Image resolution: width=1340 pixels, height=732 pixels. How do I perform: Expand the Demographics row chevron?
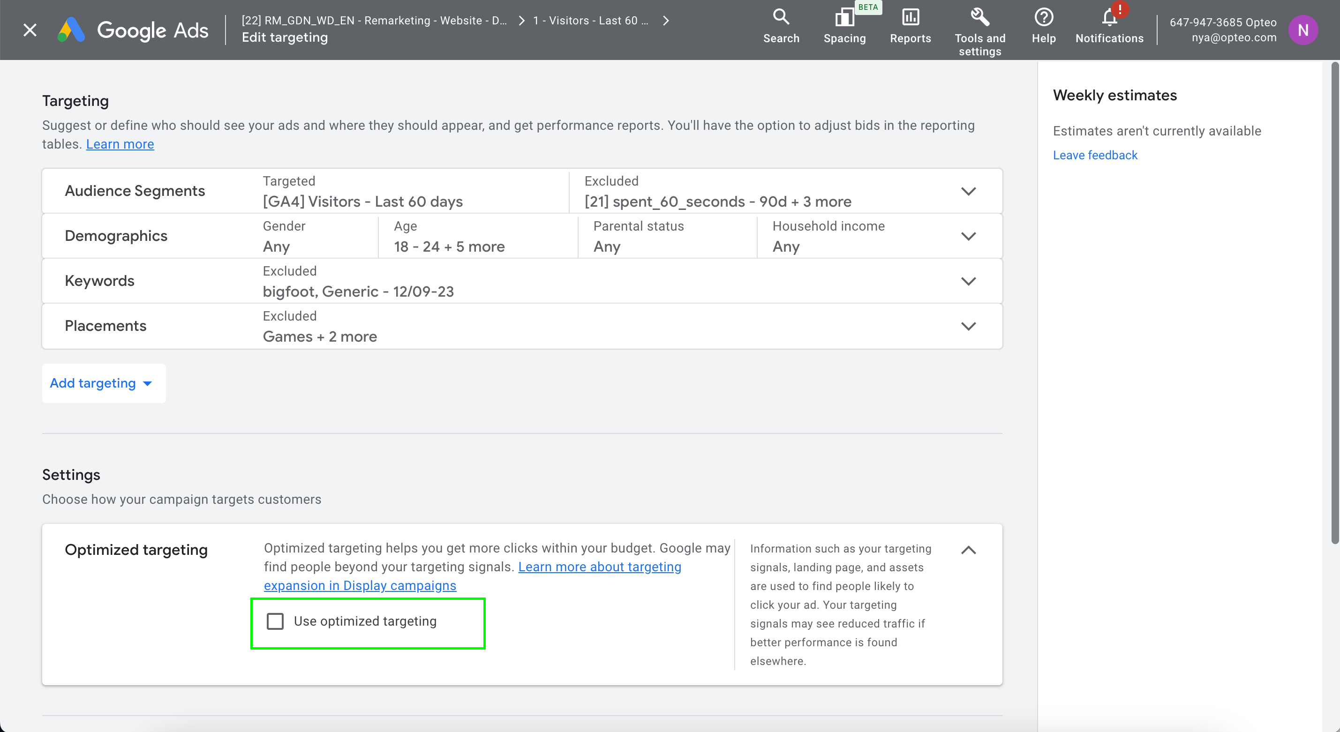968,237
